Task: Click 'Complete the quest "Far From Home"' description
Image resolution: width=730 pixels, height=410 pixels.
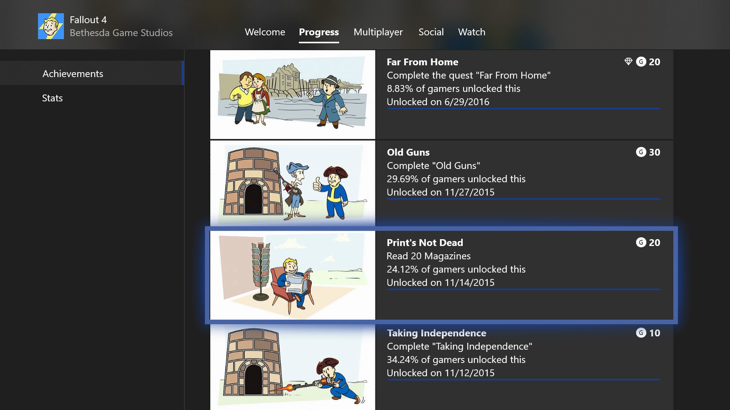Action: (469, 75)
